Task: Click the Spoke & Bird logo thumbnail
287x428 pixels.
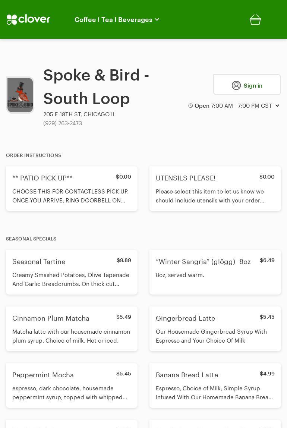Action: click(20, 95)
